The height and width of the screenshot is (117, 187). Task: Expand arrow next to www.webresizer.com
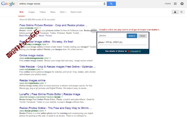42,69
